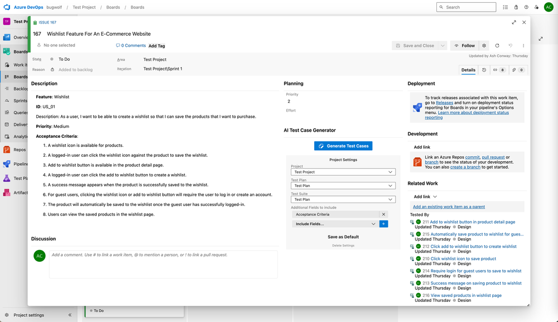This screenshot has height=322, width=558.
Task: Expand the work item dialog to full screen
Action: tap(514, 22)
